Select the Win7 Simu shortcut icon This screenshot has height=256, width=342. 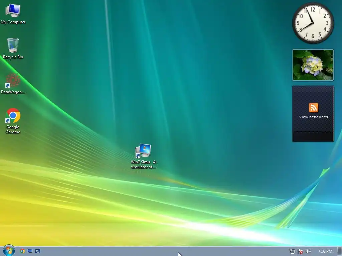(143, 156)
